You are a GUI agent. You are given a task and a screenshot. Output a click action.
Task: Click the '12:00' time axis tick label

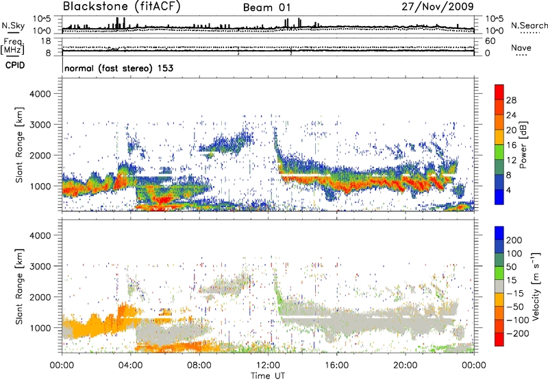point(268,366)
